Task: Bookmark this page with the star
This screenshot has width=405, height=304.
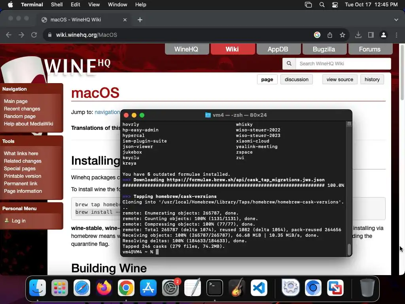Action: tap(343, 35)
